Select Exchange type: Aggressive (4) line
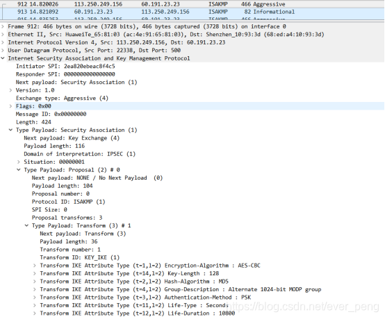Image resolution: width=385 pixels, height=319 pixels. click(62, 98)
